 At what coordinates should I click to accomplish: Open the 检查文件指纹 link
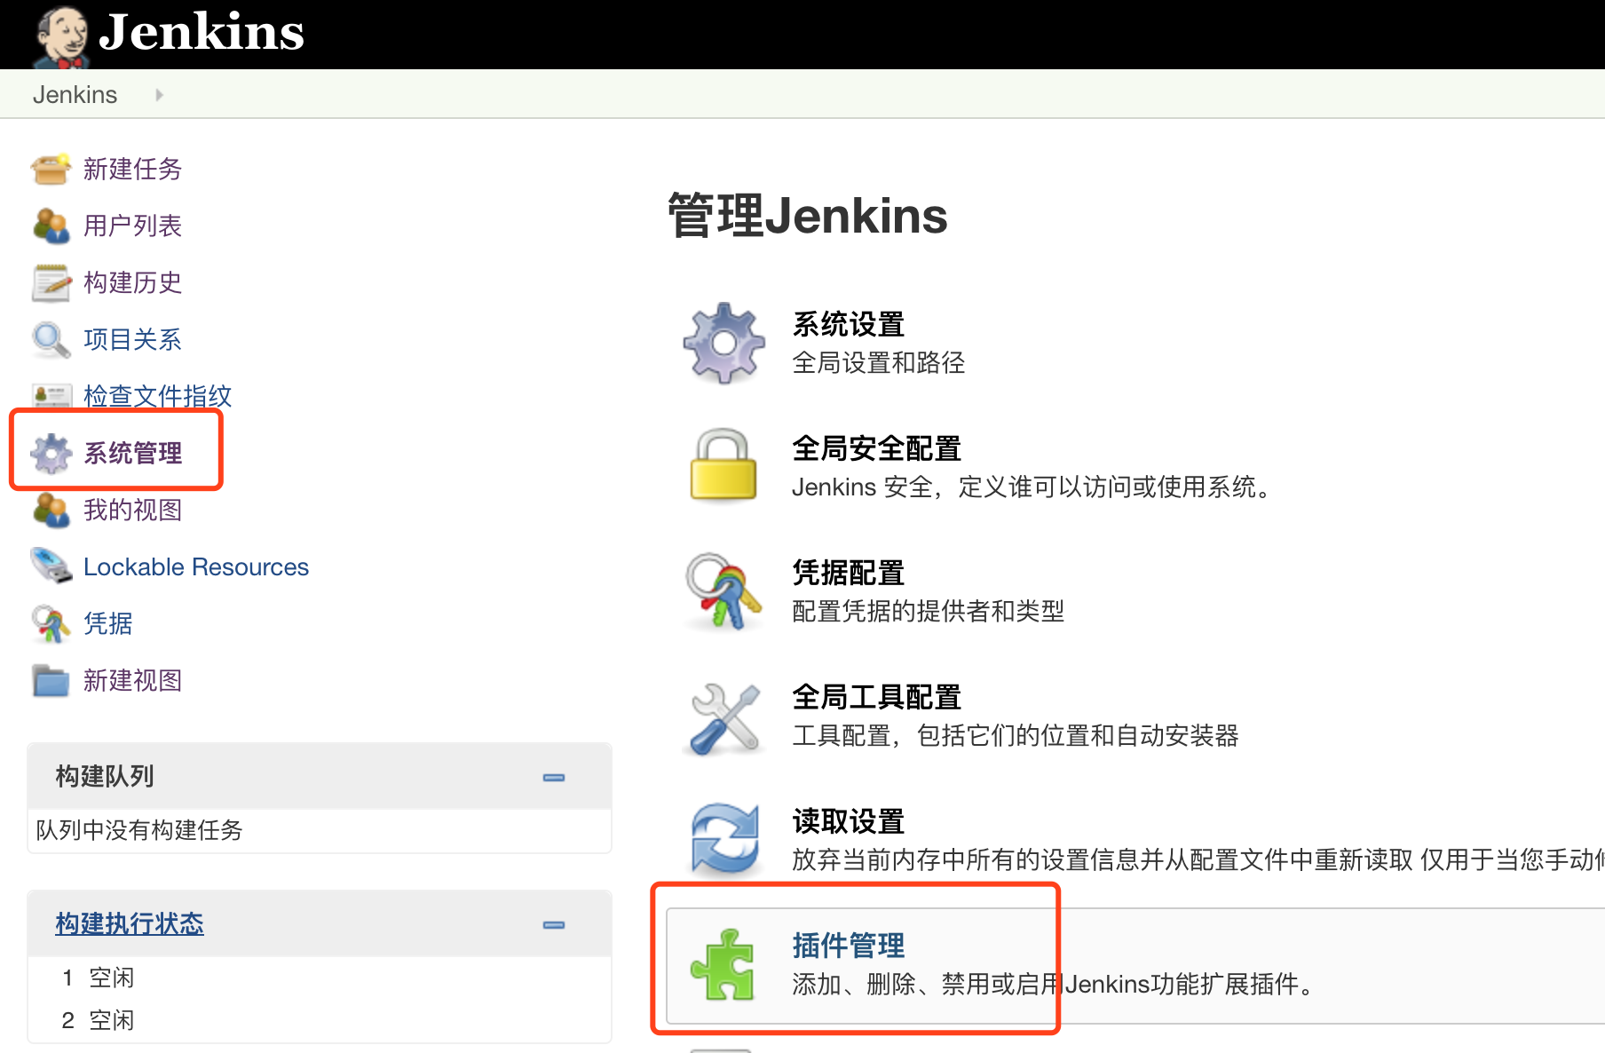157,396
